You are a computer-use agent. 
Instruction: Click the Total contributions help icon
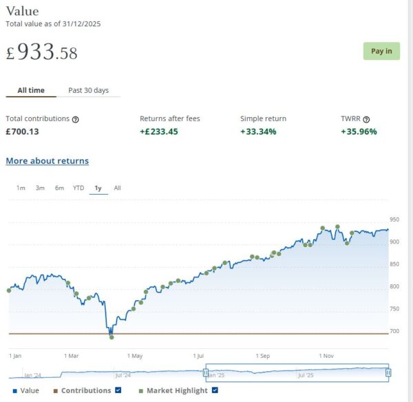[76, 119]
